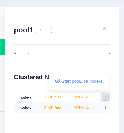The height and width of the screenshot is (133, 124).
Task: Select the node-b row name
Action: [x=25, y=108]
